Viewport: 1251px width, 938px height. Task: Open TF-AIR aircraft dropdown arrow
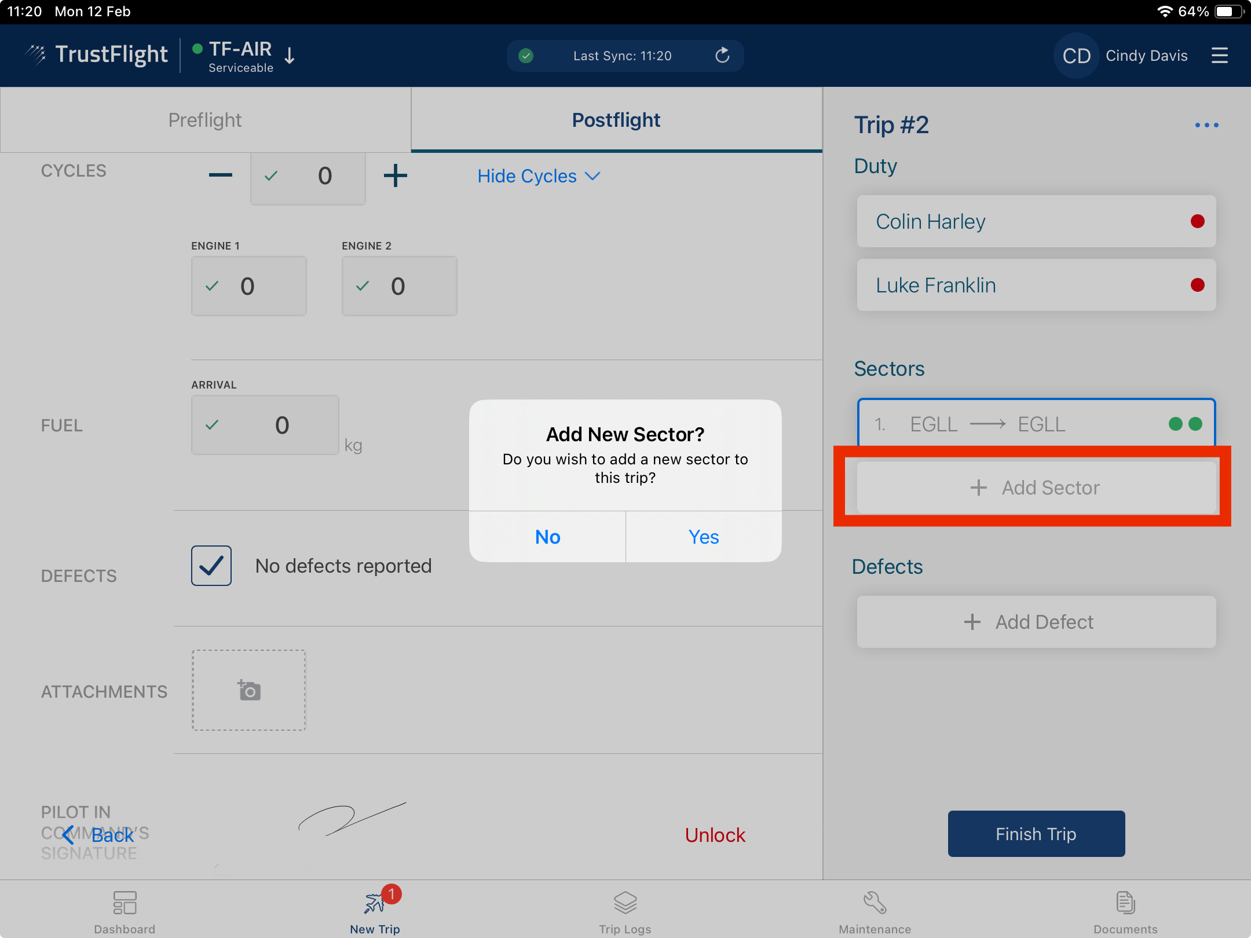point(290,56)
